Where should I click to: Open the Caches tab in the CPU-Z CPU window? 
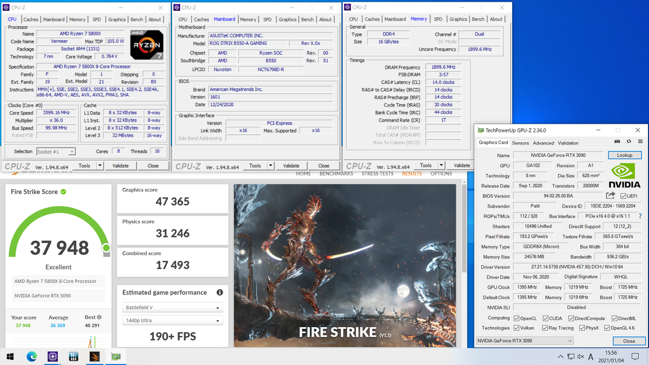click(x=31, y=19)
